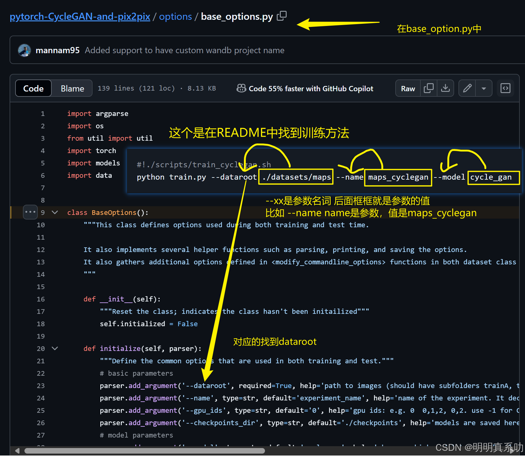
Task: Open commit 'Added support to have custom wandb project name'
Action: [x=184, y=50]
